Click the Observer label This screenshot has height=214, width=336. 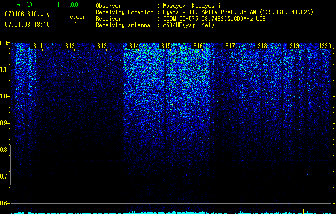click(108, 6)
